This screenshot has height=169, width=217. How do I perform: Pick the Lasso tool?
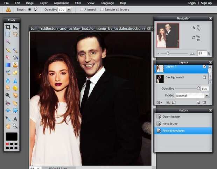15,34
